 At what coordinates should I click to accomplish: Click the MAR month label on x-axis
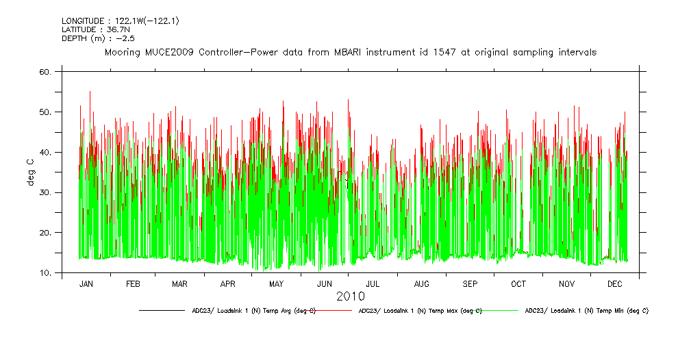coord(179,283)
